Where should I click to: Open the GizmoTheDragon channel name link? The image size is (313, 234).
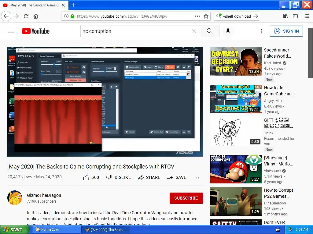coord(44,195)
